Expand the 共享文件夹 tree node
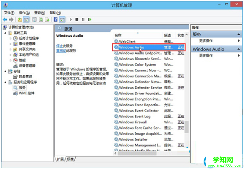Screen dimensions: 244x169 [x=11, y=50]
